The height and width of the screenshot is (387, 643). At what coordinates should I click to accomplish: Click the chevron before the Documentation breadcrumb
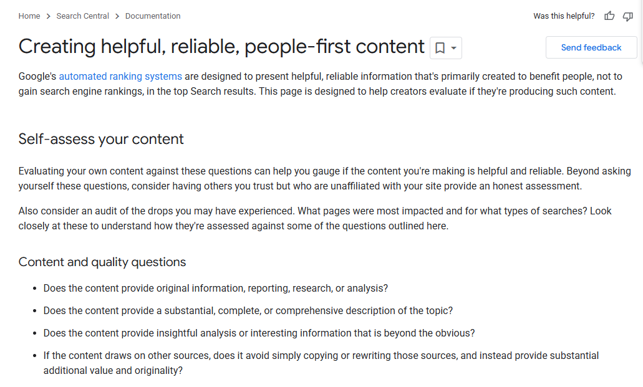117,16
